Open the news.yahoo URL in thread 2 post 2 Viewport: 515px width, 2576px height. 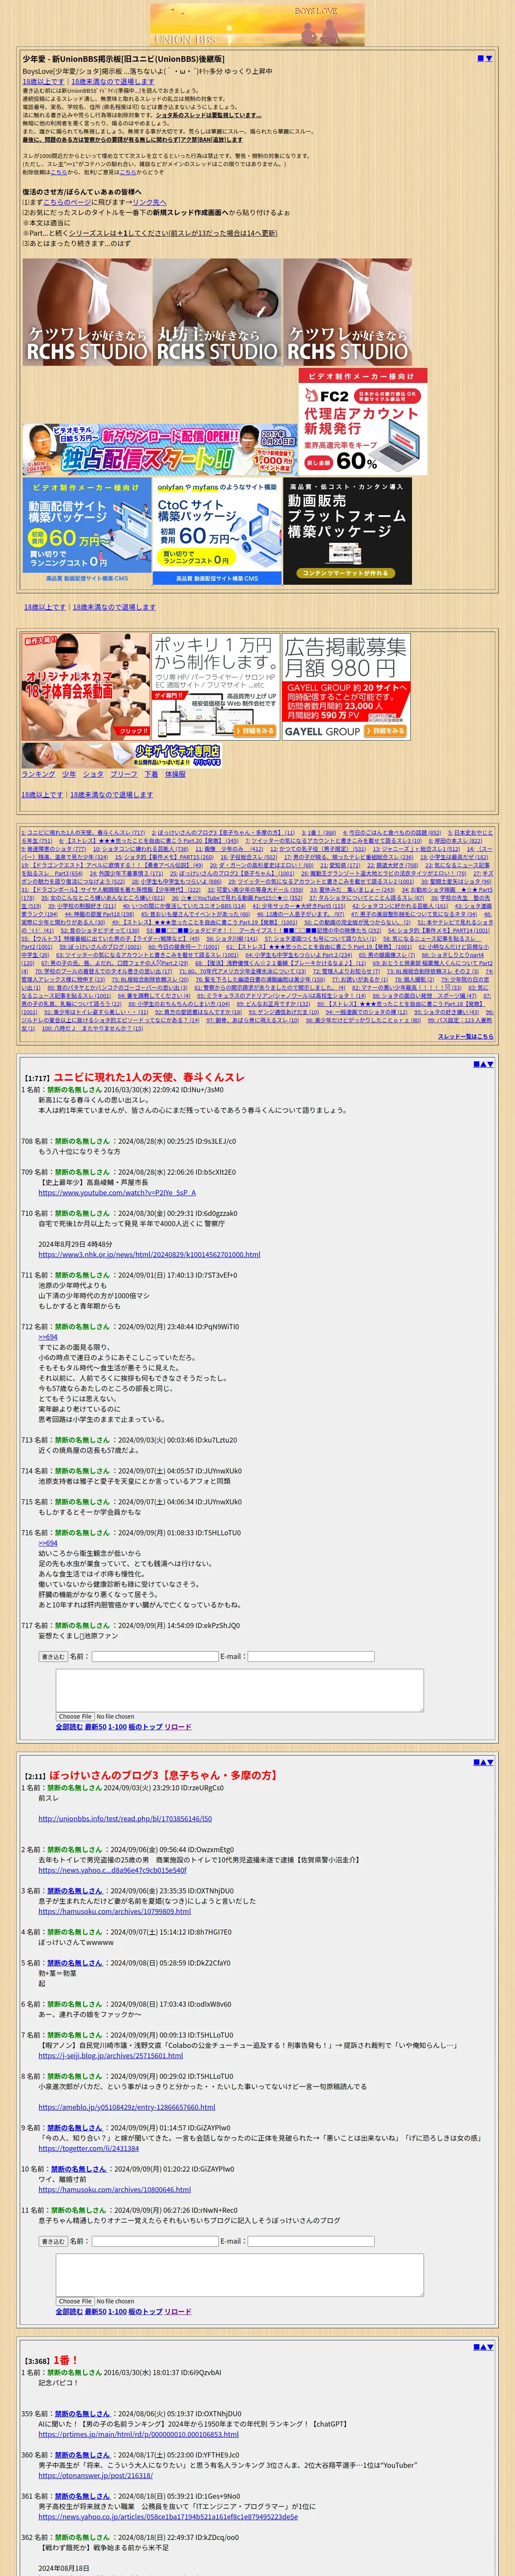click(112, 1870)
